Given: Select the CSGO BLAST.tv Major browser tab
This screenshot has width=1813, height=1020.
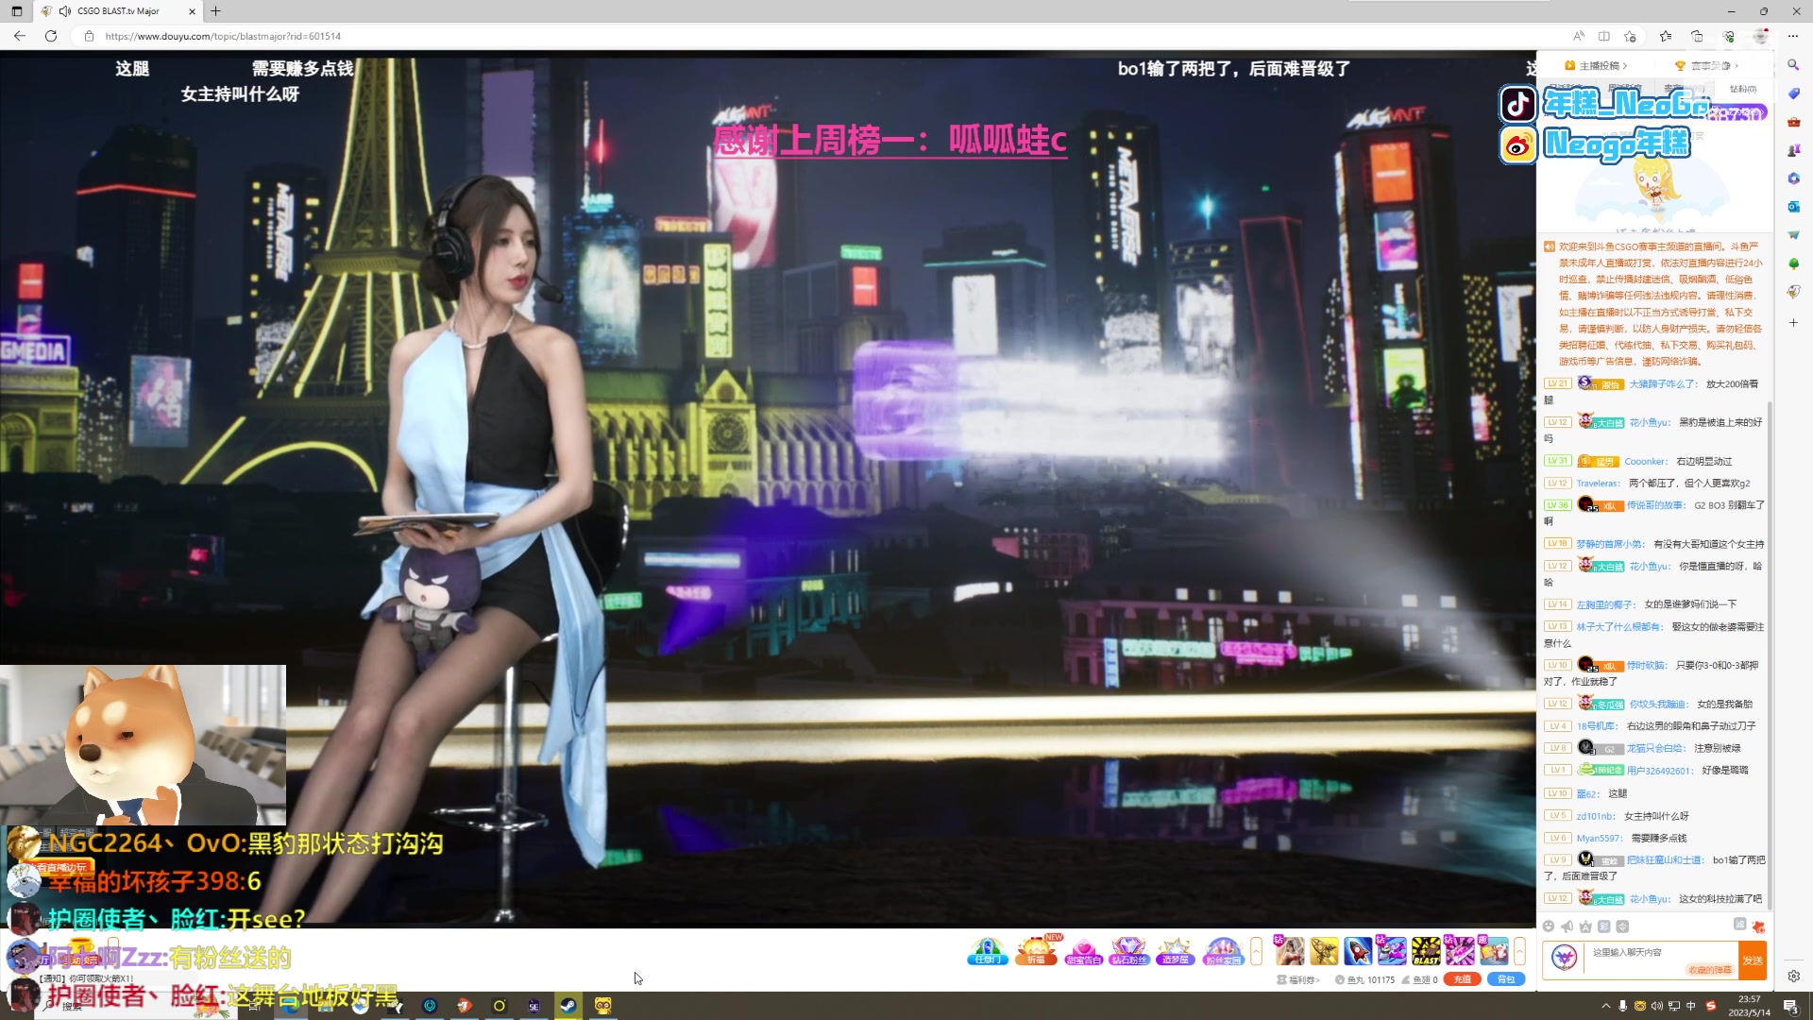Looking at the screenshot, I should (119, 11).
